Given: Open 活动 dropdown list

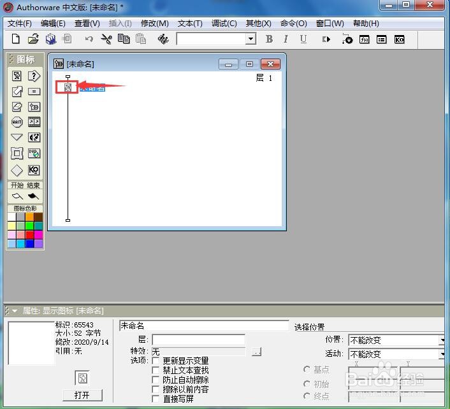Looking at the screenshot, I should [442, 354].
